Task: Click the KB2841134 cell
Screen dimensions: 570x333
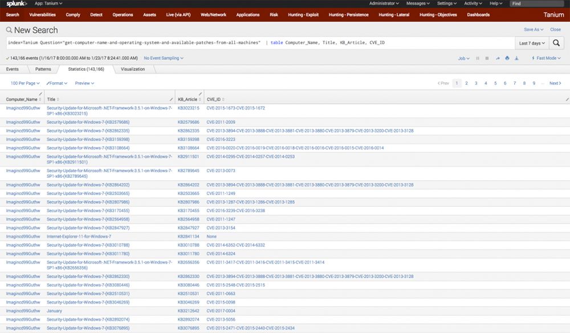Action: coord(188,236)
